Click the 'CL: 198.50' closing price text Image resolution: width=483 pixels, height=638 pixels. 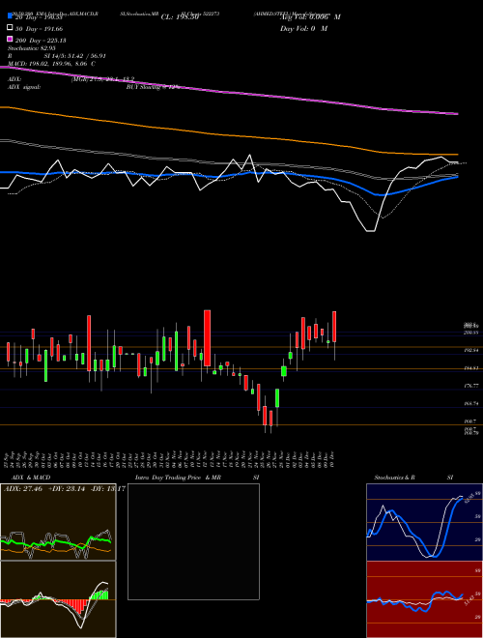(180, 17)
